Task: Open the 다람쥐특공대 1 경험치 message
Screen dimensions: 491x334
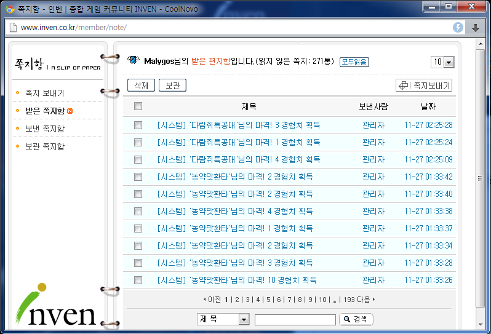Action: 239,143
